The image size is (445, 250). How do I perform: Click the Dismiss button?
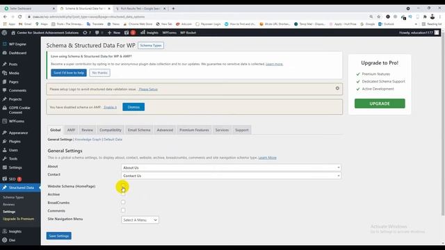[x=133, y=107]
